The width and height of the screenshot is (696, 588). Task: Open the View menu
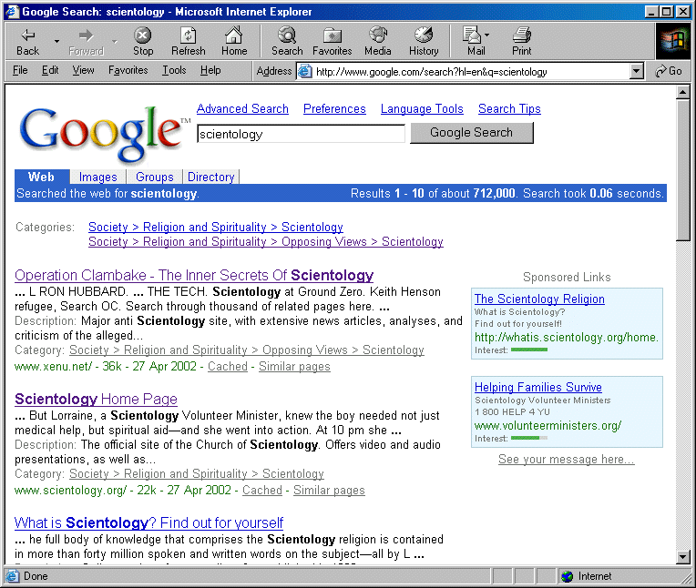[84, 70]
